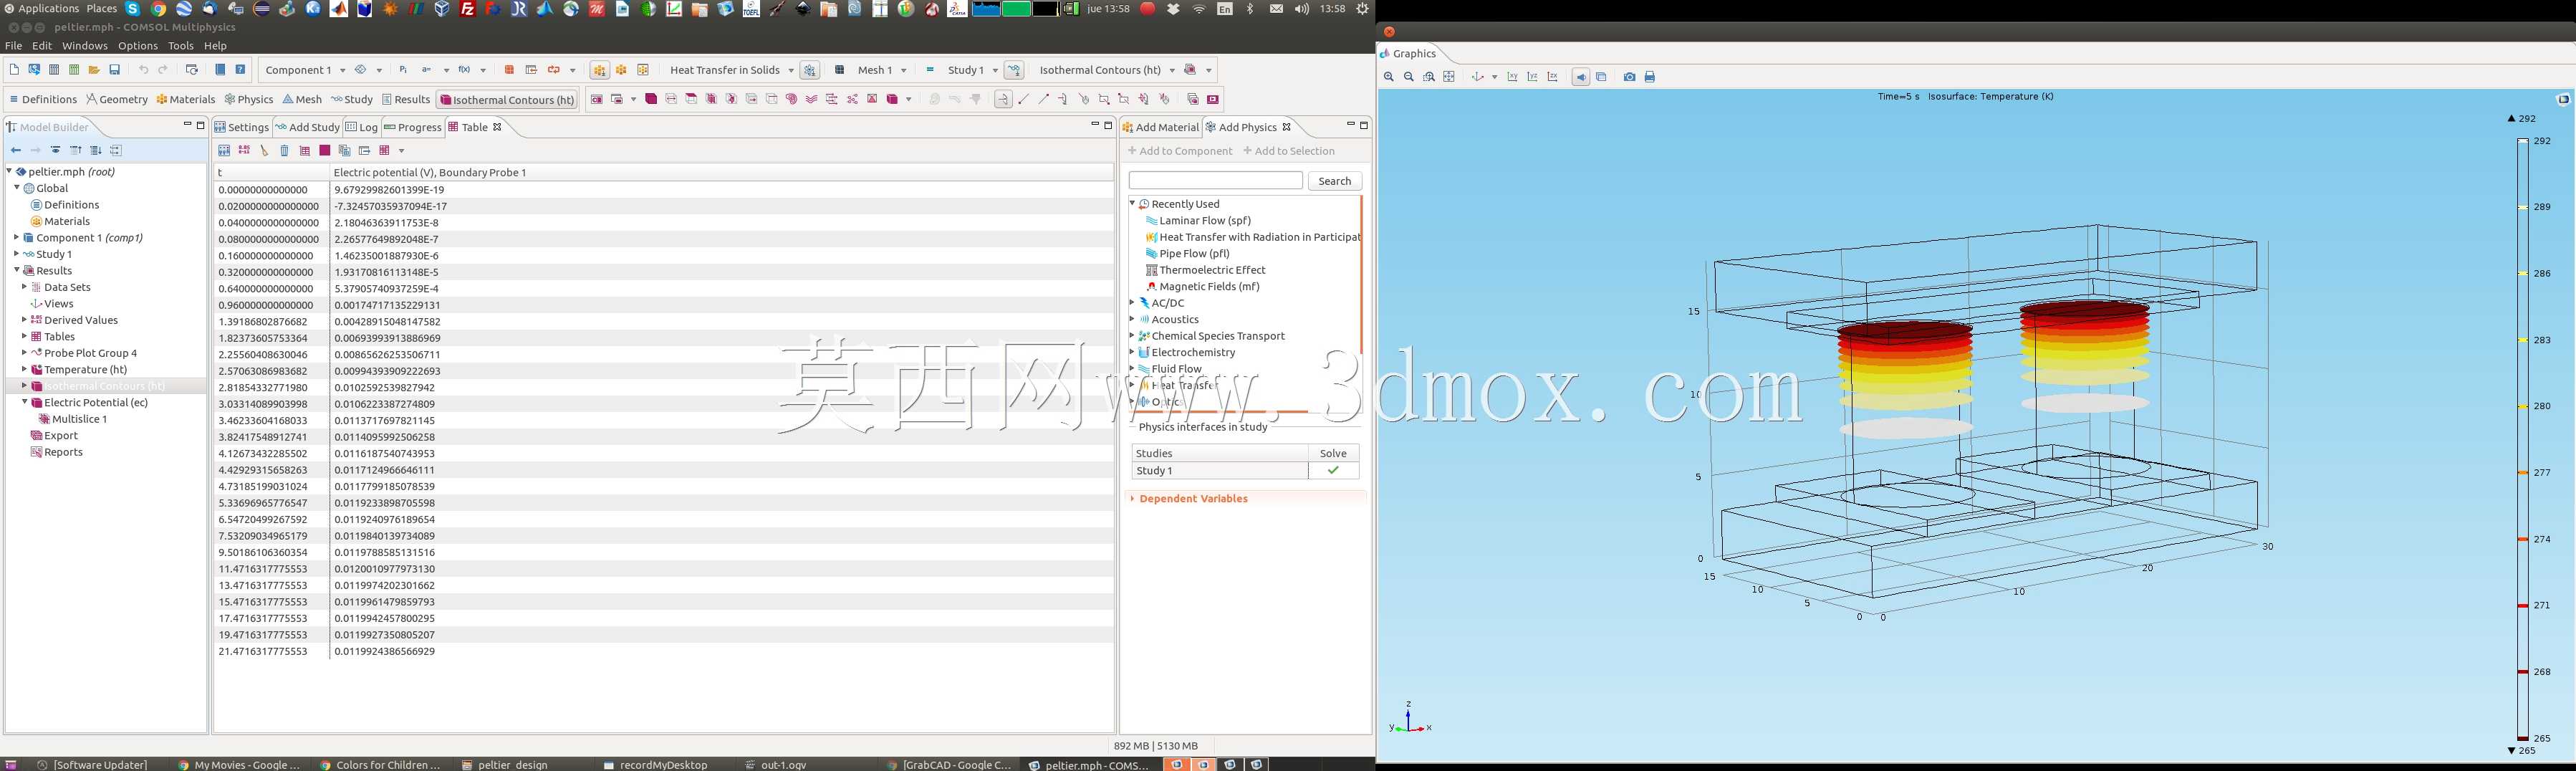Screen dimensions: 2576x771
Task: Switch to XY view in Graphics toolbar
Action: [x=1512, y=77]
